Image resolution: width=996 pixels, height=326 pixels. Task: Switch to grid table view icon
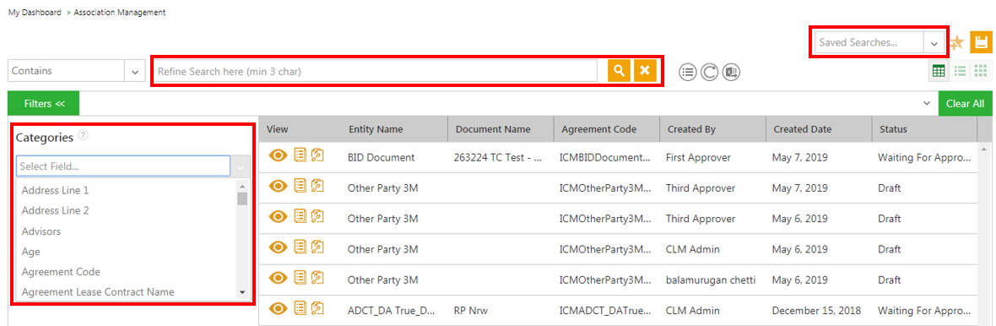939,71
